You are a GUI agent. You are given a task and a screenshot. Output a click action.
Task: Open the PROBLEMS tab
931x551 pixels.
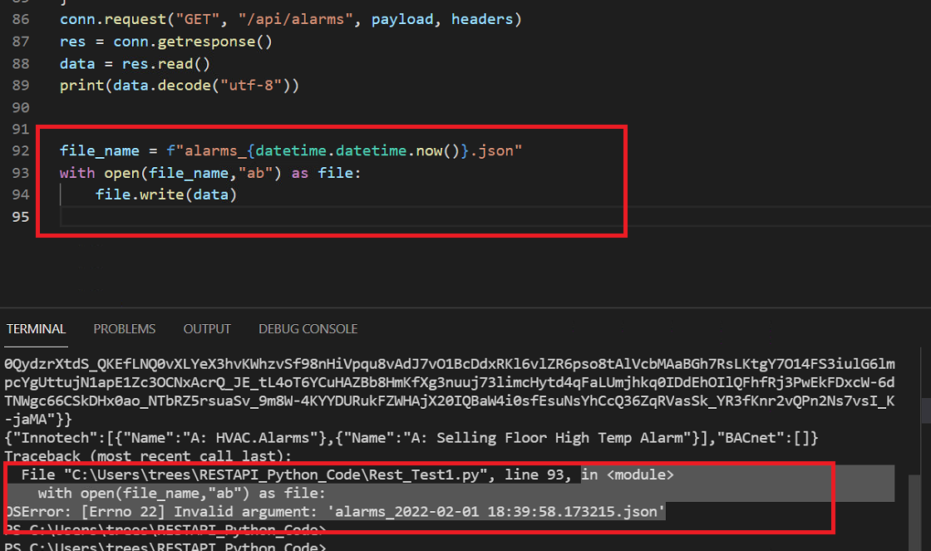124,329
